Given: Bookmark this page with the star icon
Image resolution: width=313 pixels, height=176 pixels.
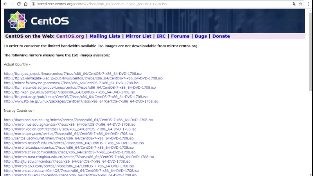Looking at the screenshot, I should click(x=300, y=4).
